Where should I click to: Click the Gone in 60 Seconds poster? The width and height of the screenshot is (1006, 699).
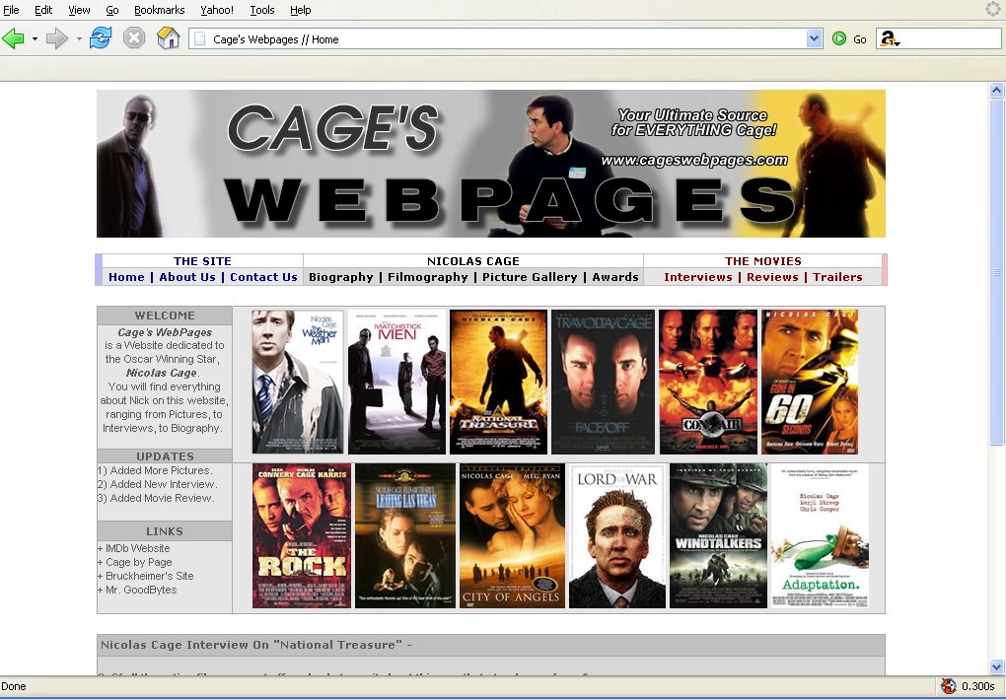coord(810,383)
